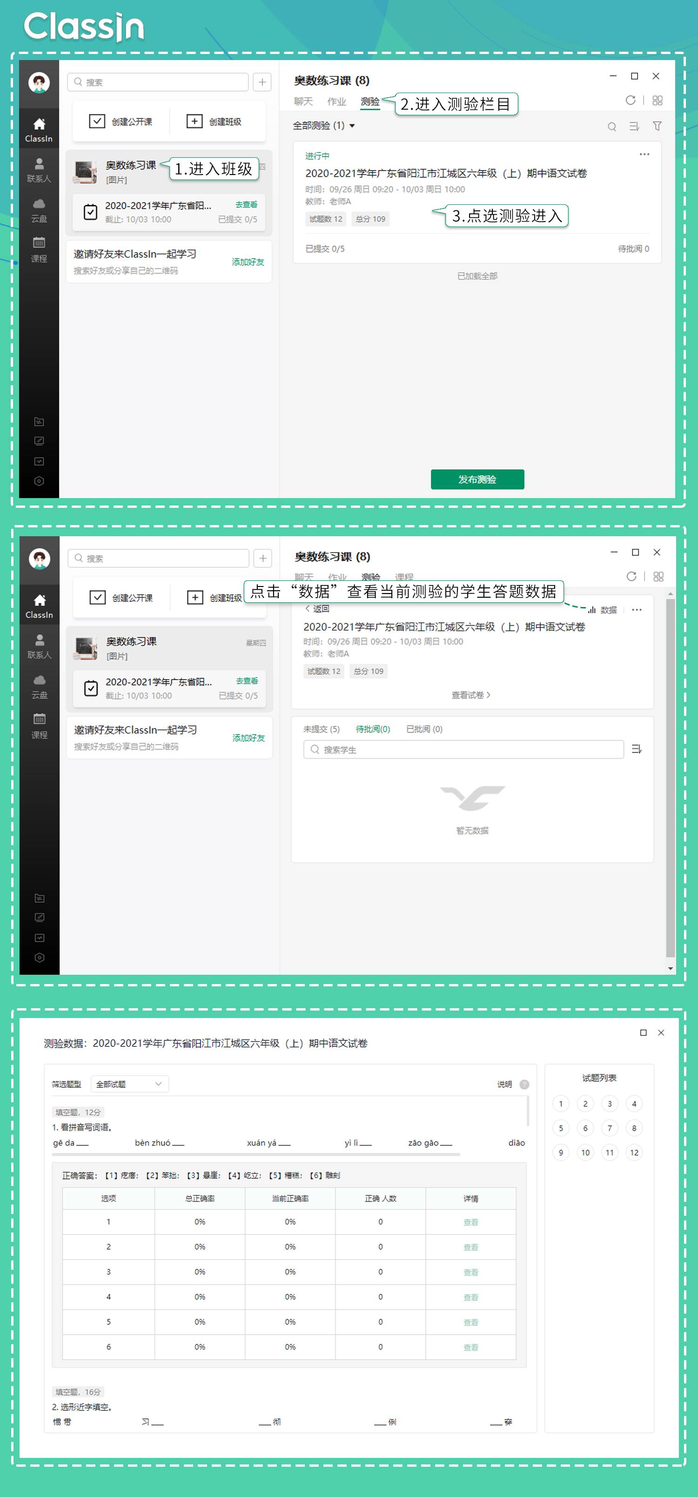Refresh the panel in the quiz detail window

[x=631, y=576]
